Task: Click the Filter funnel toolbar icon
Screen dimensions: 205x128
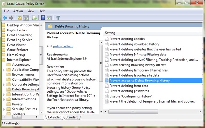Action: 58,18
